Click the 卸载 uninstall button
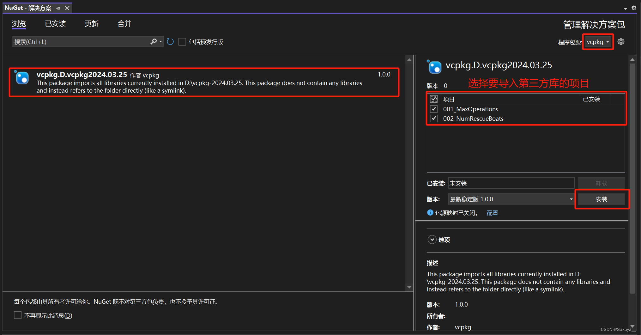Viewport: 641px width, 335px height. (601, 183)
